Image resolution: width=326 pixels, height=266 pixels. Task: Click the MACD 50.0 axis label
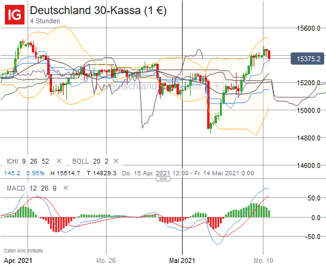[314, 198]
